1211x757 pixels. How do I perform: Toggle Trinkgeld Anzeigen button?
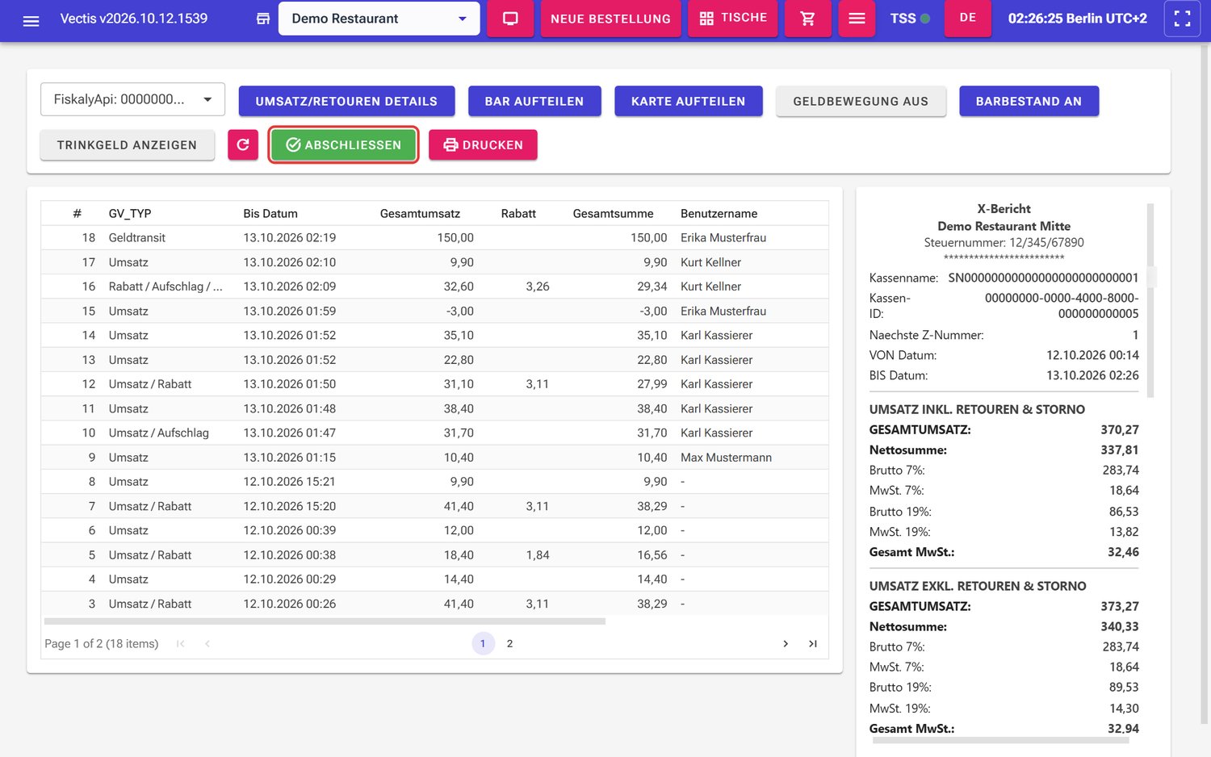127,145
